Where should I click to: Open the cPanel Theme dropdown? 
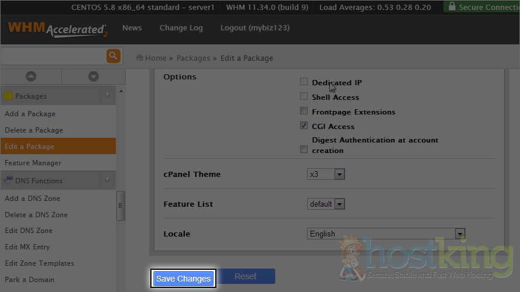pyautogui.click(x=326, y=174)
